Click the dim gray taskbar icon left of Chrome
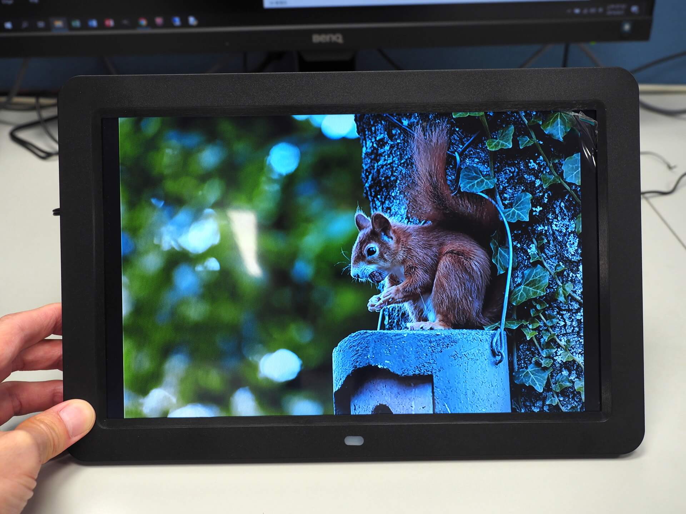This screenshot has height=514, width=686. coord(125,22)
